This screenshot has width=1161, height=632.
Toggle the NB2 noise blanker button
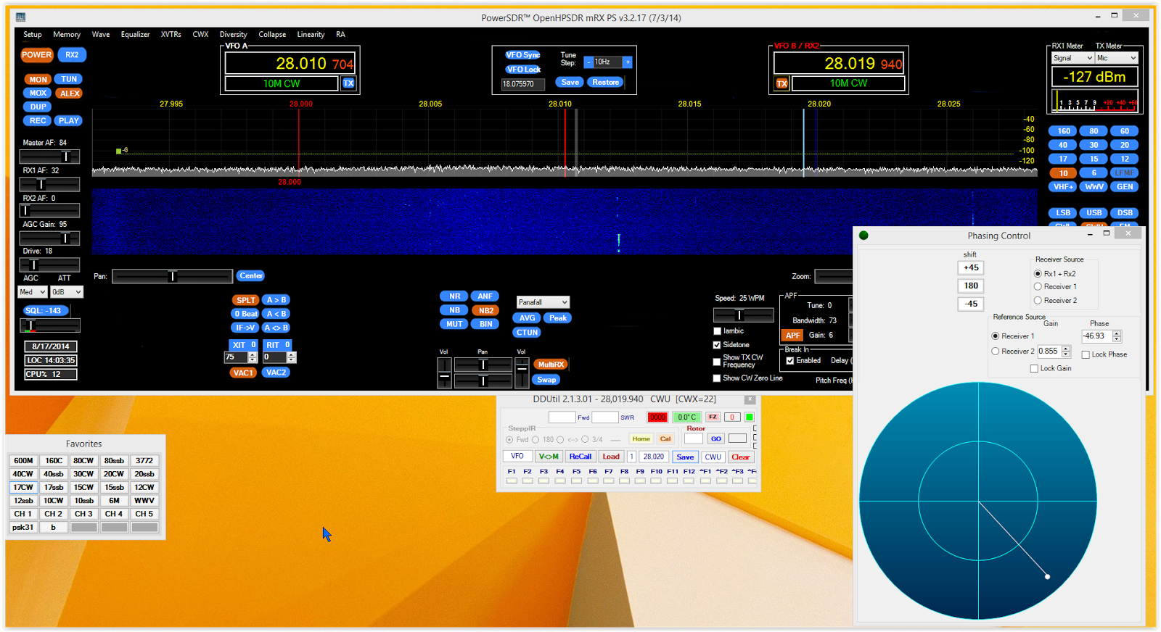click(485, 310)
